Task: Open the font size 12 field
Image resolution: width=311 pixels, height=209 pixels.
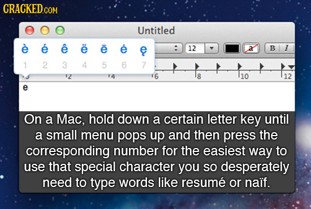Action: pyautogui.click(x=195, y=49)
